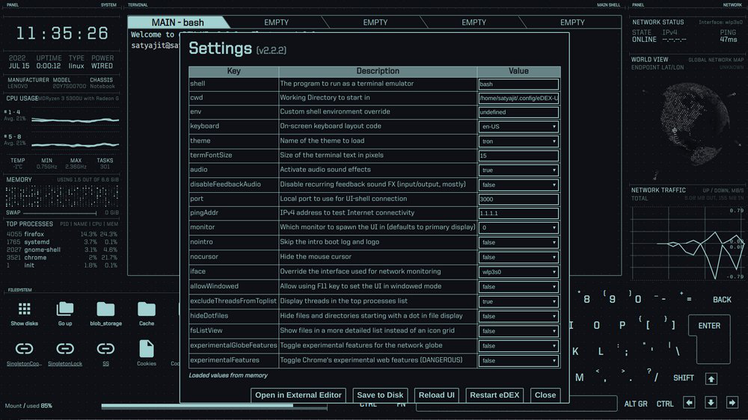Click the L key on on-screen keyboard
The image size is (748, 420).
[x=601, y=352]
